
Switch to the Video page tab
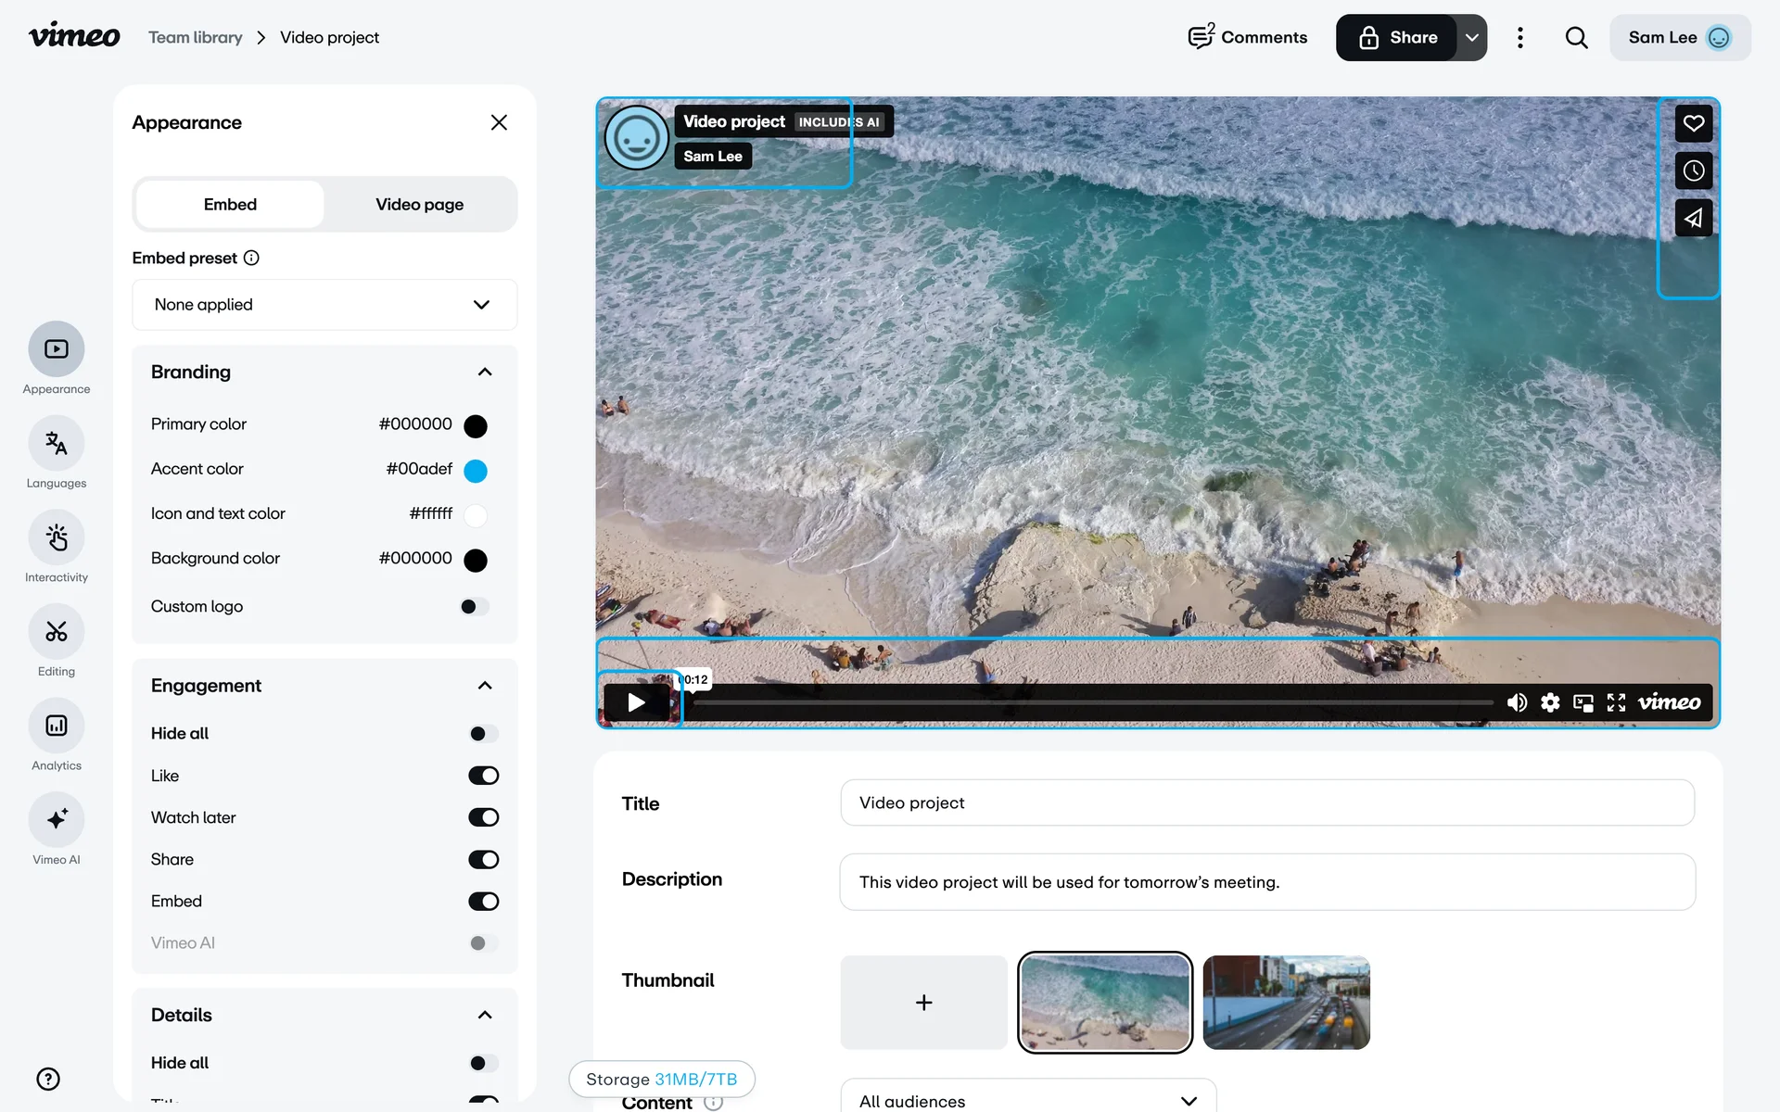pos(419,205)
